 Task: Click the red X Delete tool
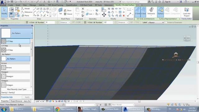pos(124,16)
